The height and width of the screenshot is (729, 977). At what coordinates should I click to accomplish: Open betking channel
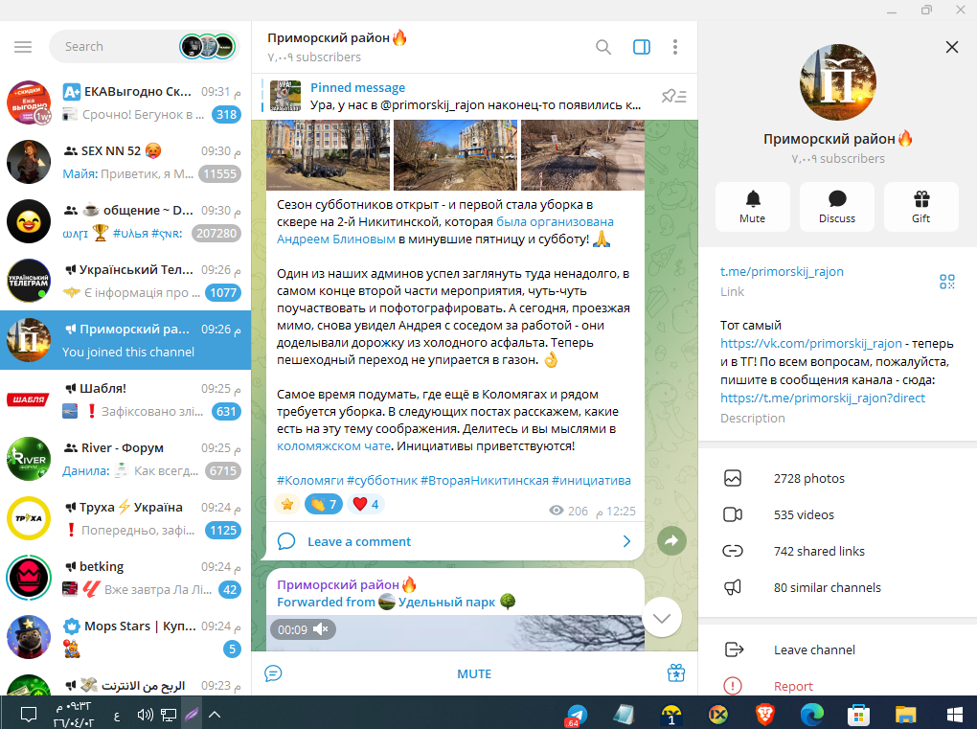click(125, 578)
